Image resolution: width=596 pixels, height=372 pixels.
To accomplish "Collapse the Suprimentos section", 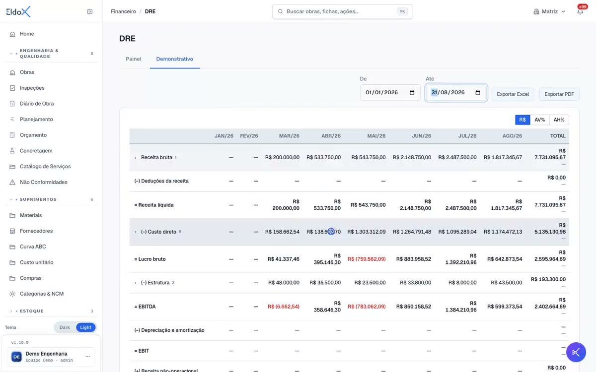I will pyautogui.click(x=11, y=199).
